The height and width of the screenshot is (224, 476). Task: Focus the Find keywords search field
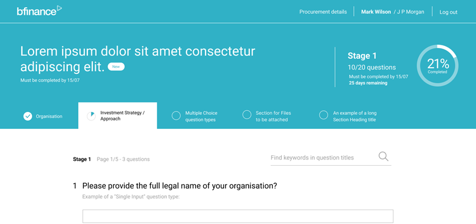[324, 158]
